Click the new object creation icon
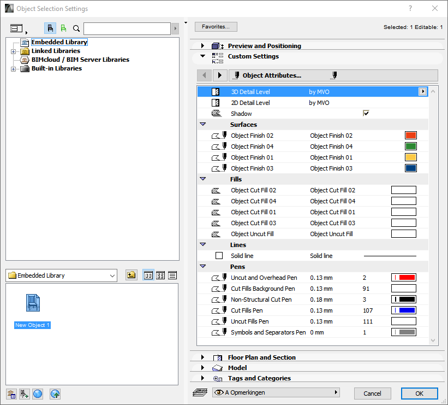Image resolution: width=448 pixels, height=405 pixels. [x=24, y=394]
